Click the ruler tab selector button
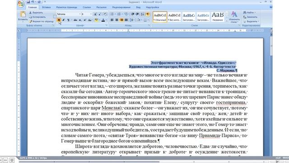 point(19,30)
